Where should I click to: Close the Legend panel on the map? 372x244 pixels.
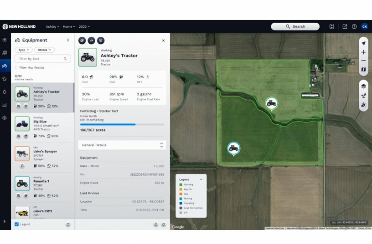coord(201,179)
